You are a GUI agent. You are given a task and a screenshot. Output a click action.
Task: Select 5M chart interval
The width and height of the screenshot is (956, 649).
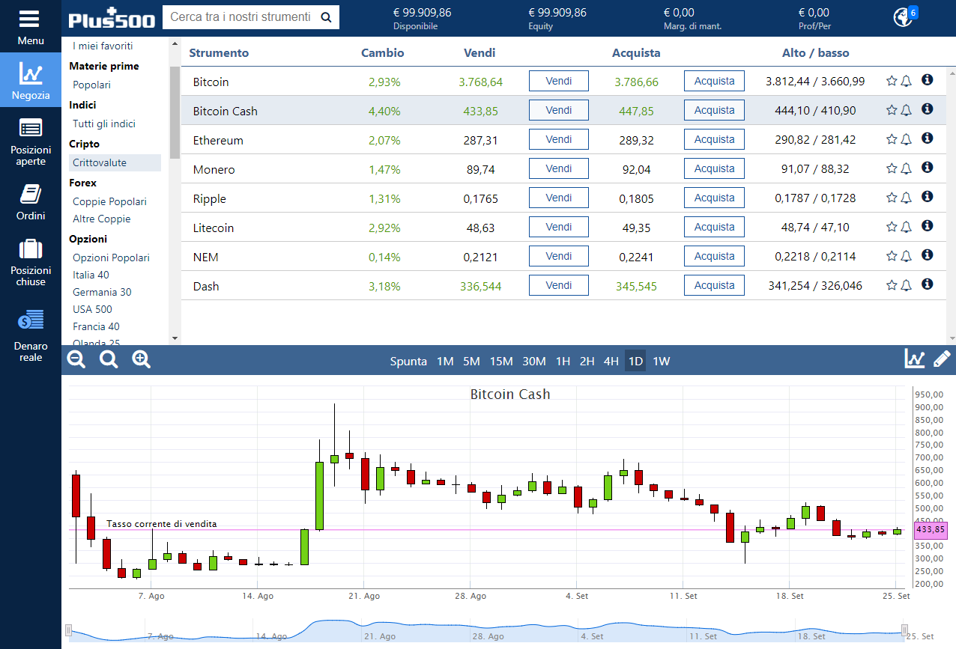click(x=471, y=362)
